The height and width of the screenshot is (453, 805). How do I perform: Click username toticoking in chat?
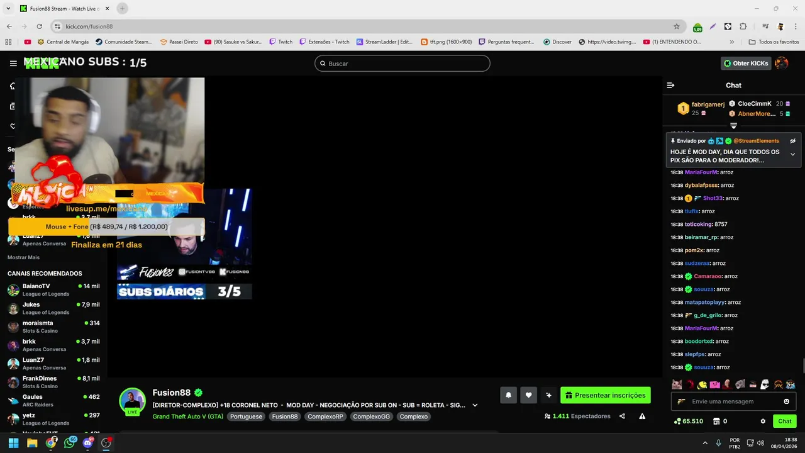pos(698,224)
